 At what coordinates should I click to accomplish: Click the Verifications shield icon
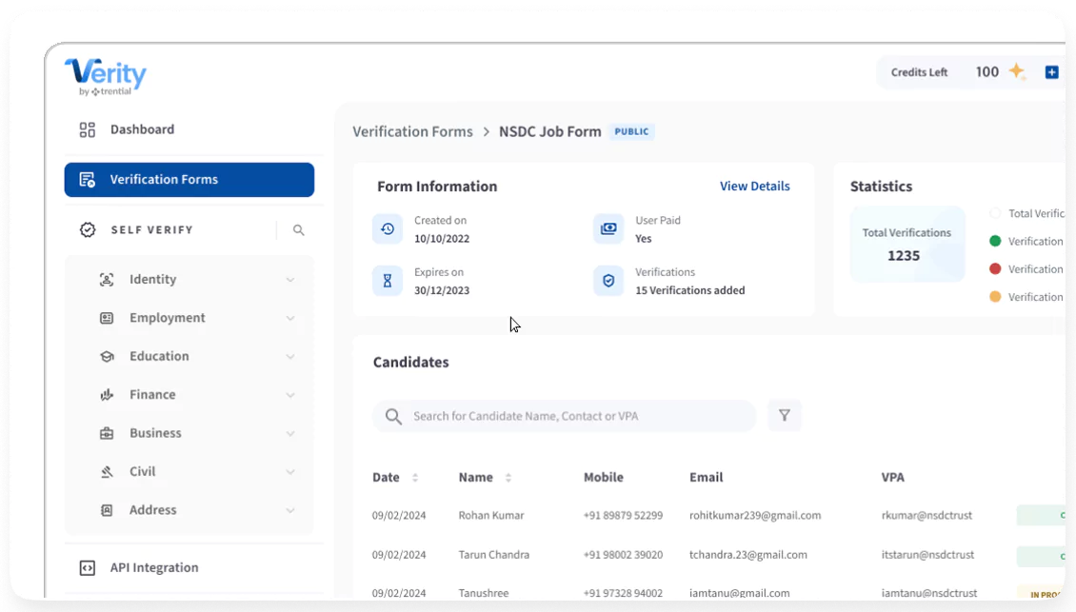[x=608, y=281]
